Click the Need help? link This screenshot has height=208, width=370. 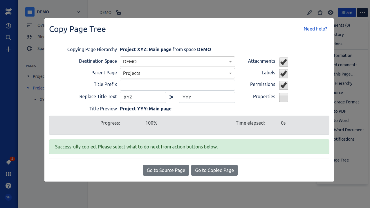click(315, 29)
